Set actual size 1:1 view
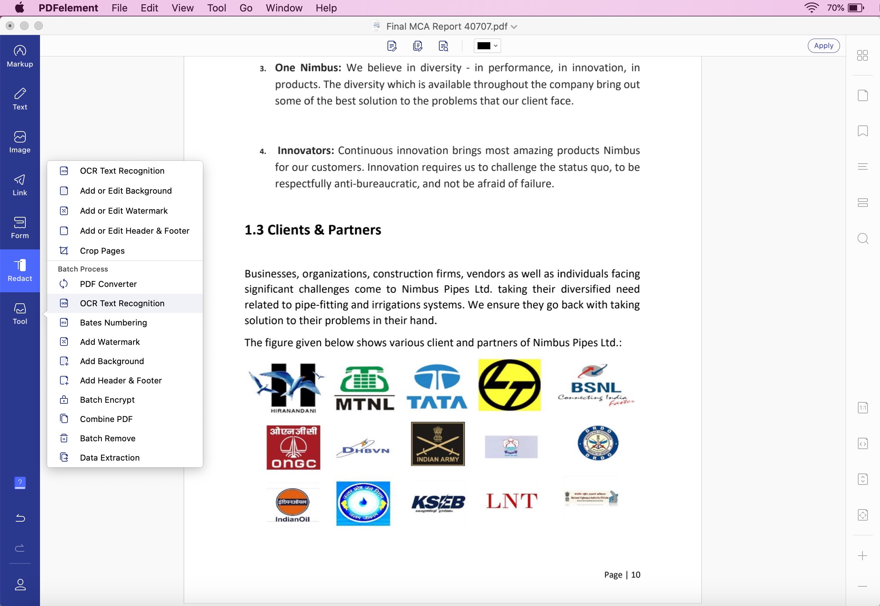Screen dimensions: 880x606 [x=862, y=408]
